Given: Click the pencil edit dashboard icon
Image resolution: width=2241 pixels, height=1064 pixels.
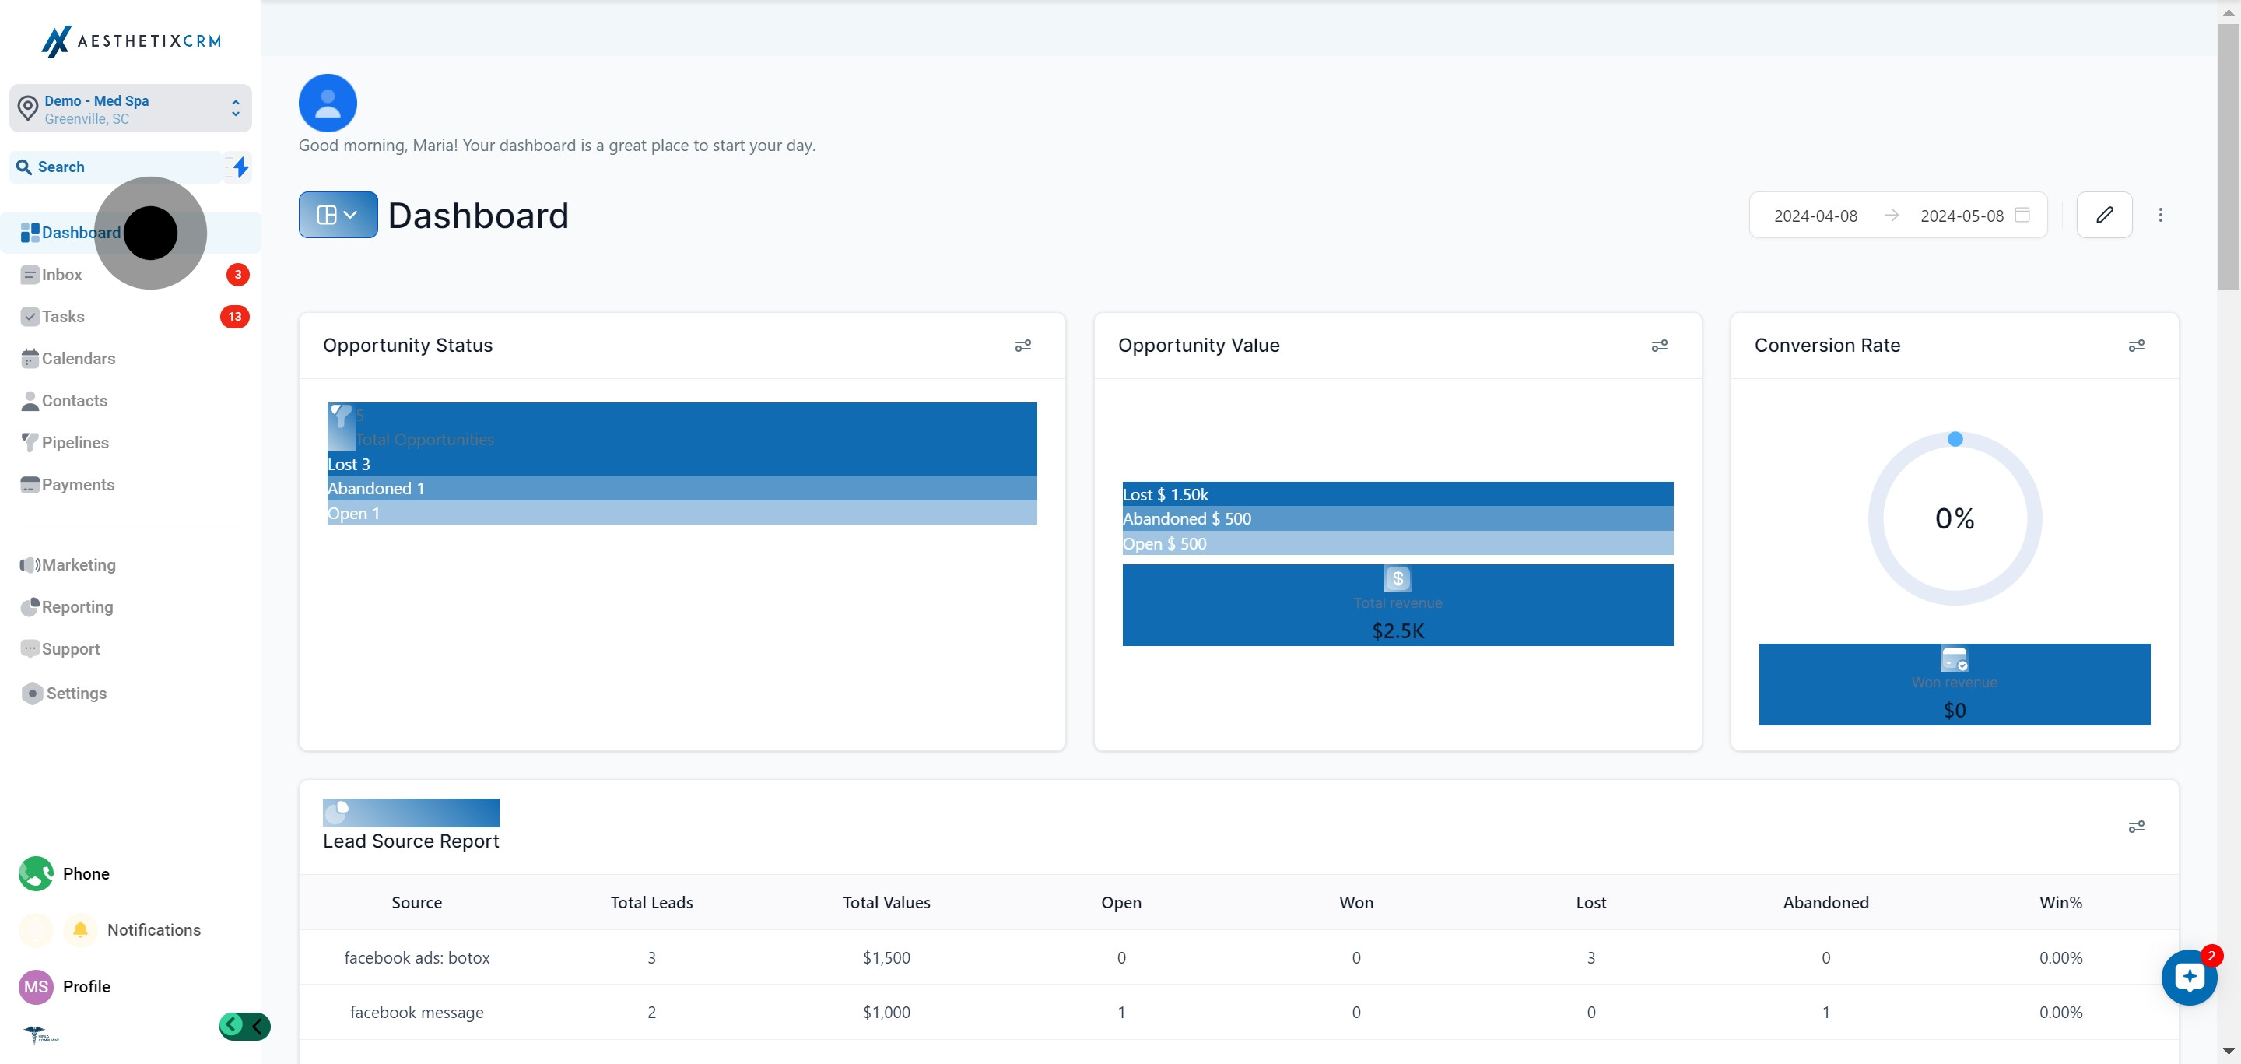Looking at the screenshot, I should (x=2103, y=215).
